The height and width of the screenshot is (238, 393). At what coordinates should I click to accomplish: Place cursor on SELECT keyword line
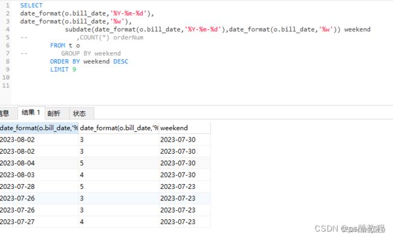coord(31,5)
